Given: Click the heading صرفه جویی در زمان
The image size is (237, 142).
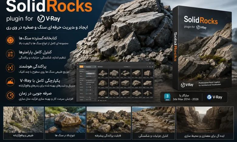Looking at the screenshot, I should pyautogui.click(x=35, y=93).
